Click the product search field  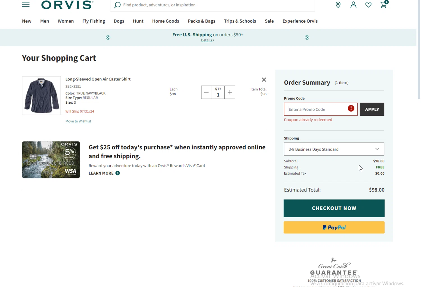212,5
